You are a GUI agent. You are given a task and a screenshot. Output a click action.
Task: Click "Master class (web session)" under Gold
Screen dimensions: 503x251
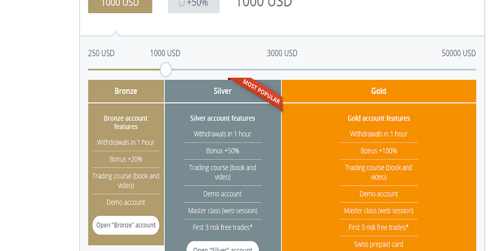[x=379, y=211]
